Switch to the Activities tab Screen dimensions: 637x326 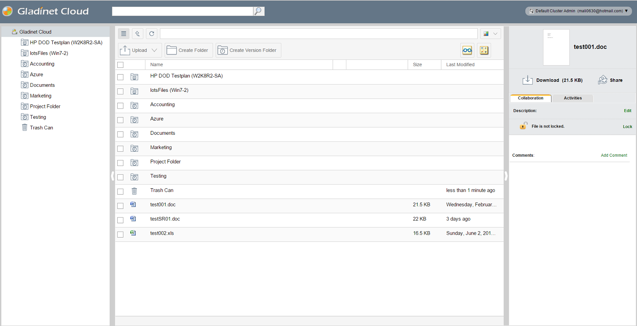pos(572,98)
